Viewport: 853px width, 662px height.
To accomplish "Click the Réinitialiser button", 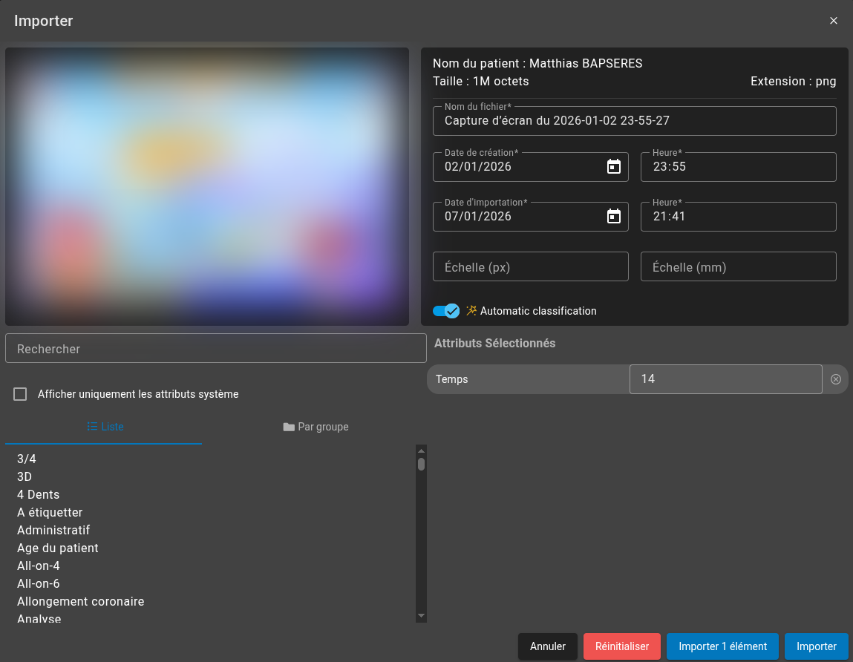I will [622, 646].
